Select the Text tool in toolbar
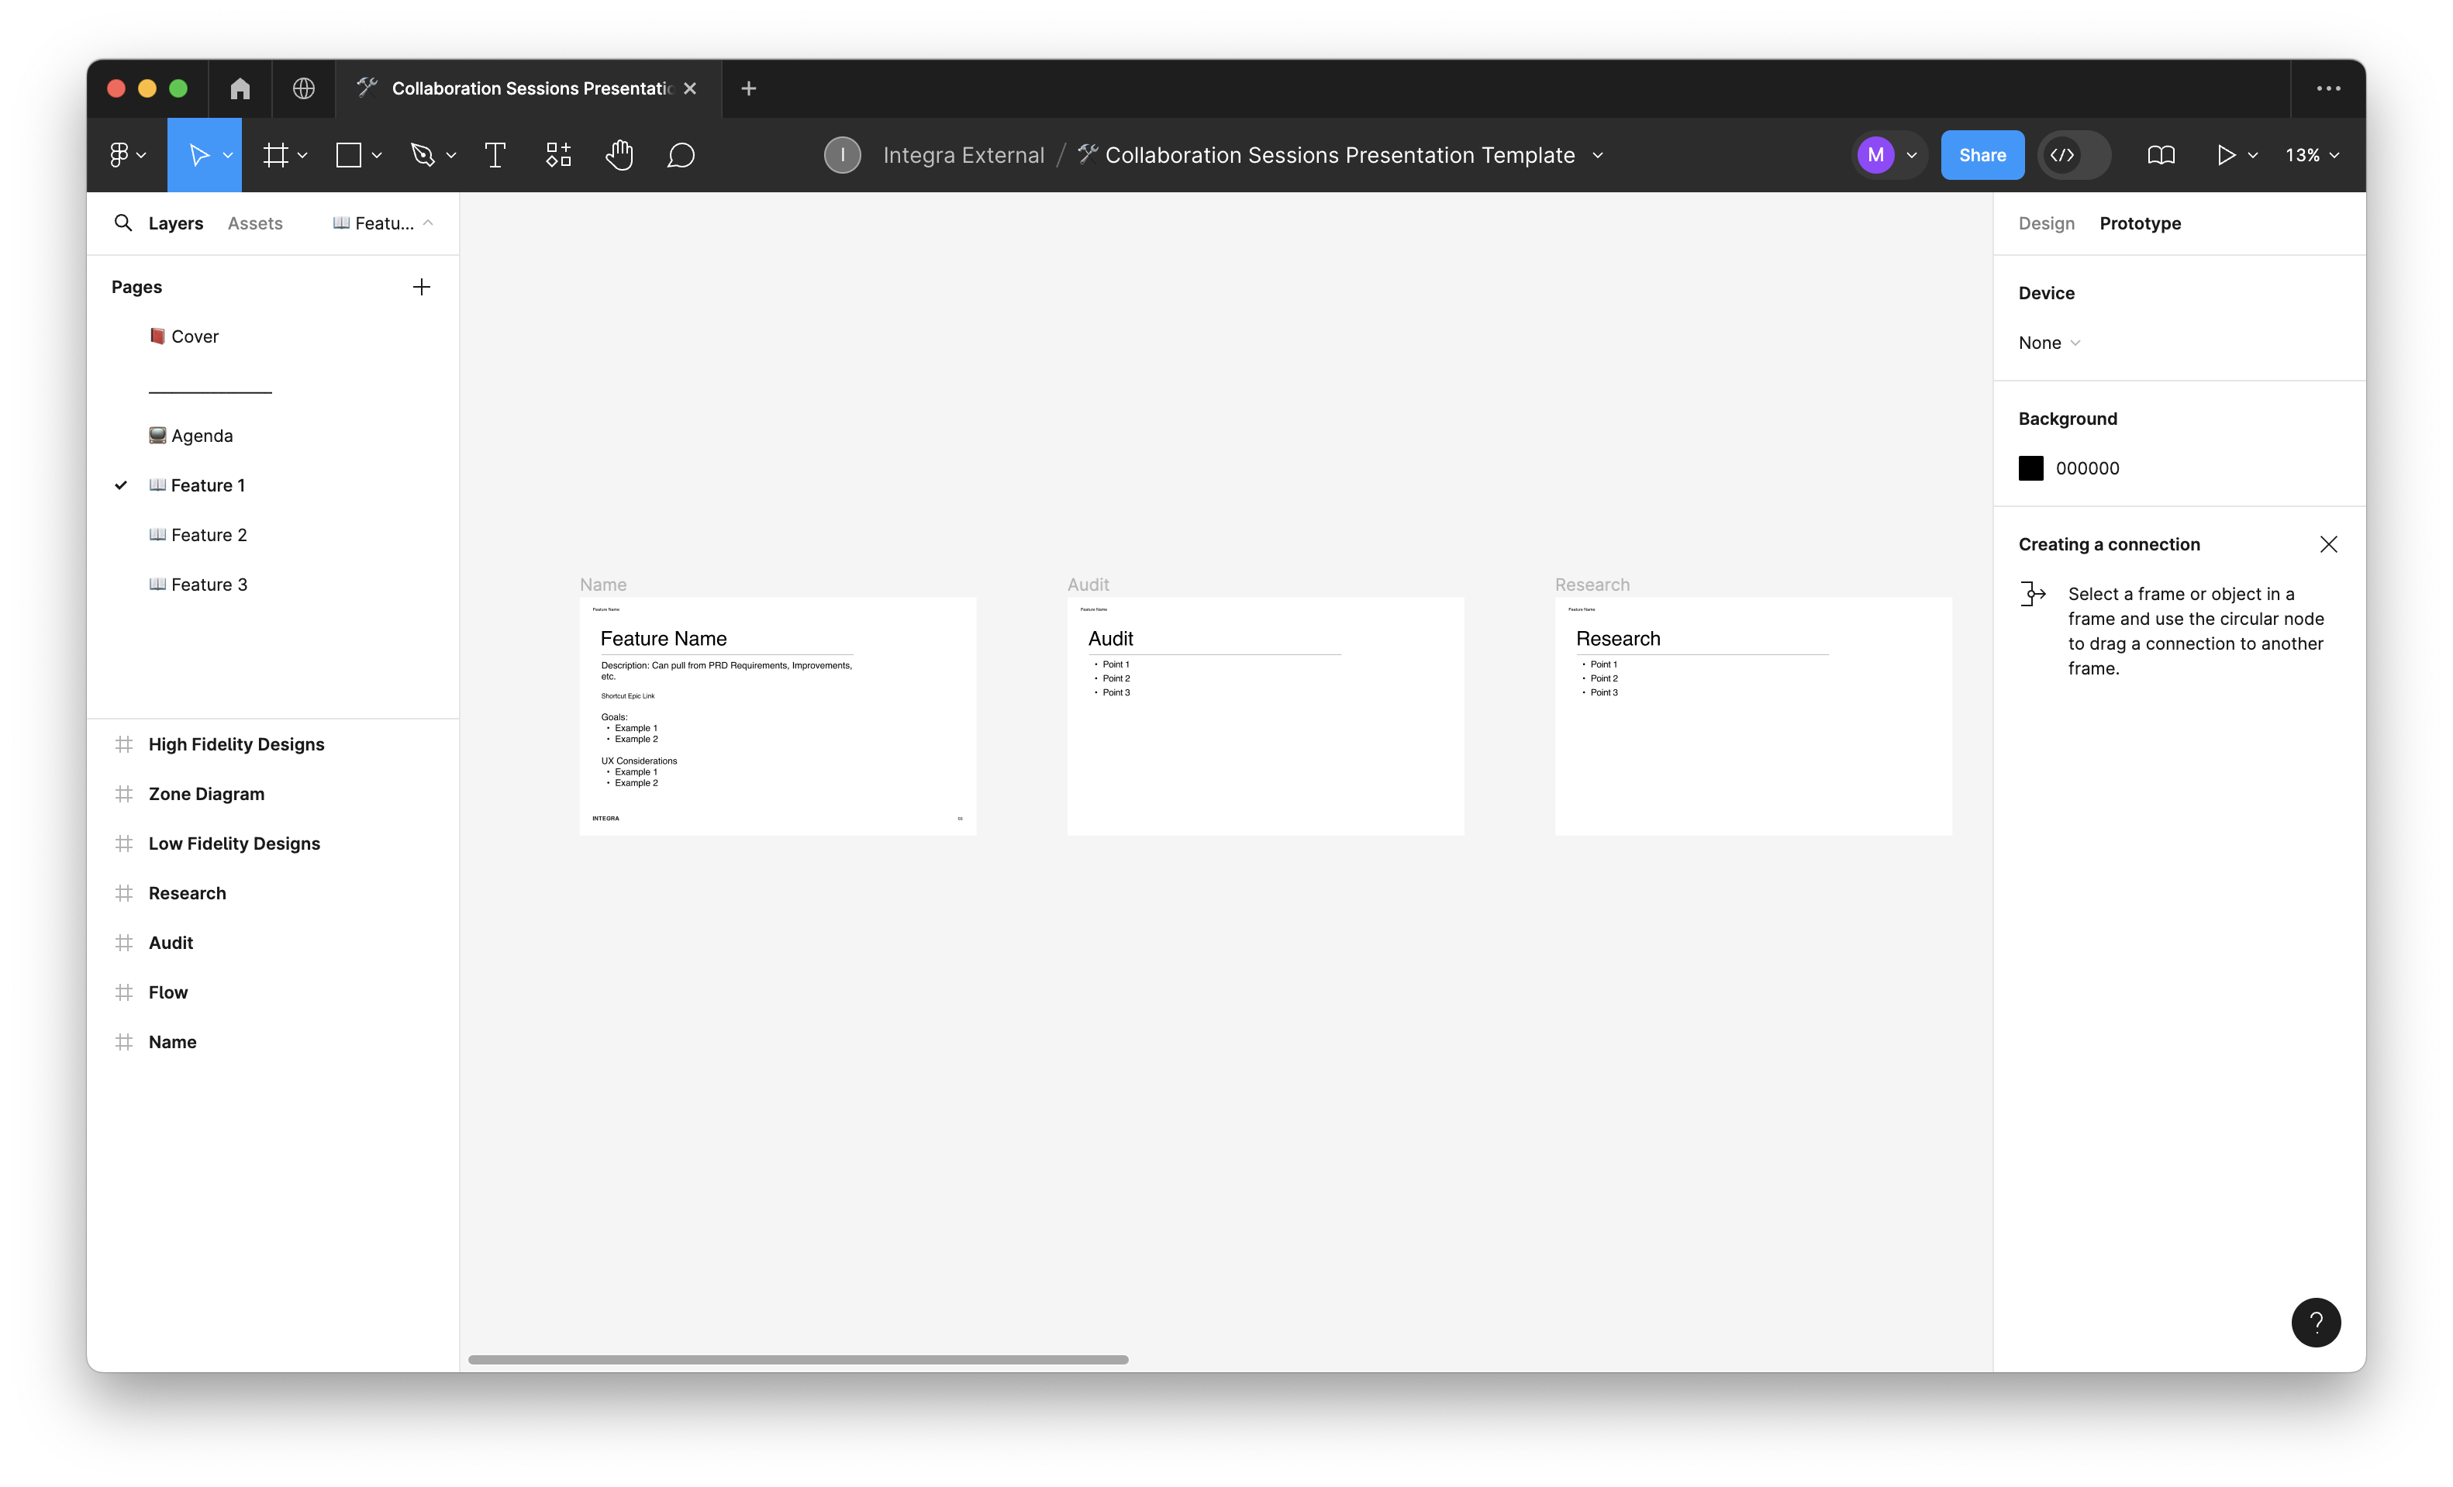This screenshot has width=2453, height=1487. click(494, 154)
